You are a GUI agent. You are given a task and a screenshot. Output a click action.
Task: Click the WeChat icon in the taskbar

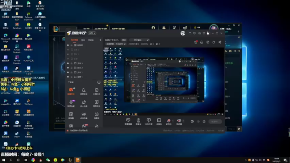pyautogui.click(x=48, y=160)
